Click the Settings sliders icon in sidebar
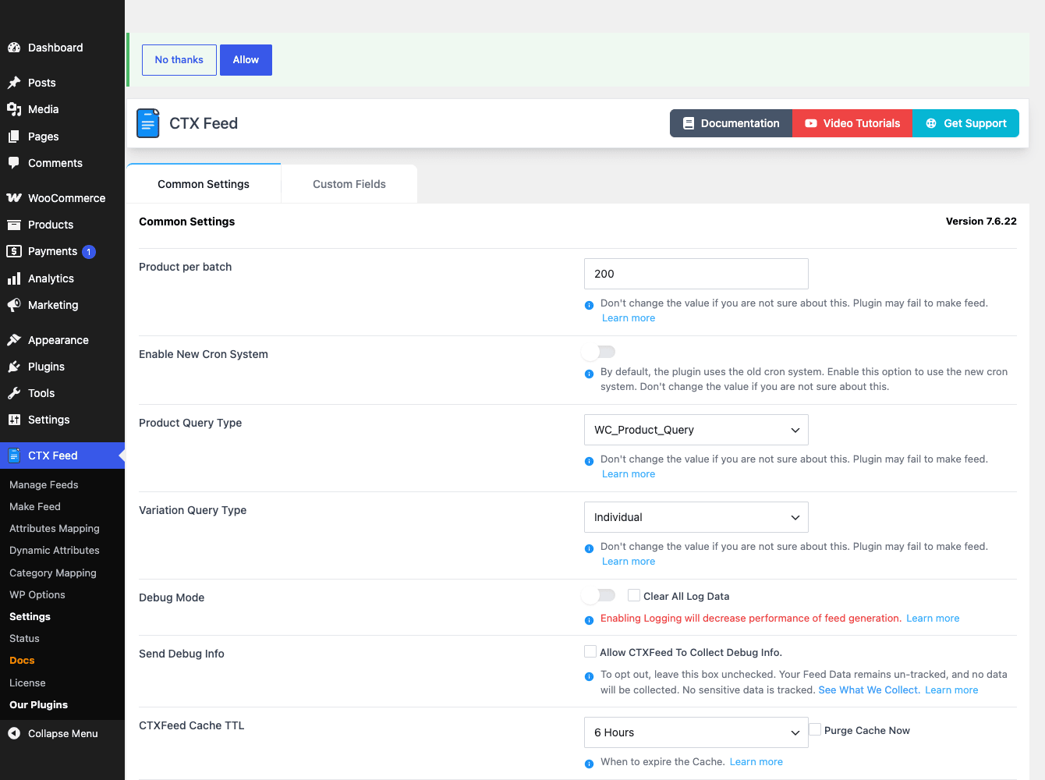 point(14,420)
